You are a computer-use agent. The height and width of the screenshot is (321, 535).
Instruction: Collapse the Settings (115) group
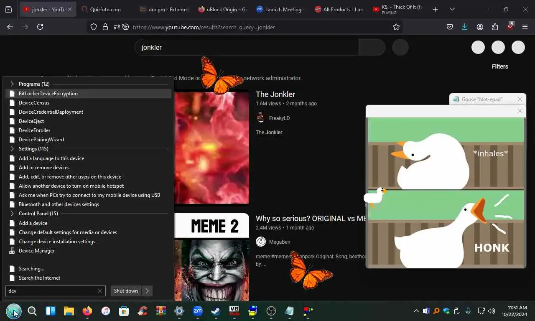point(12,149)
